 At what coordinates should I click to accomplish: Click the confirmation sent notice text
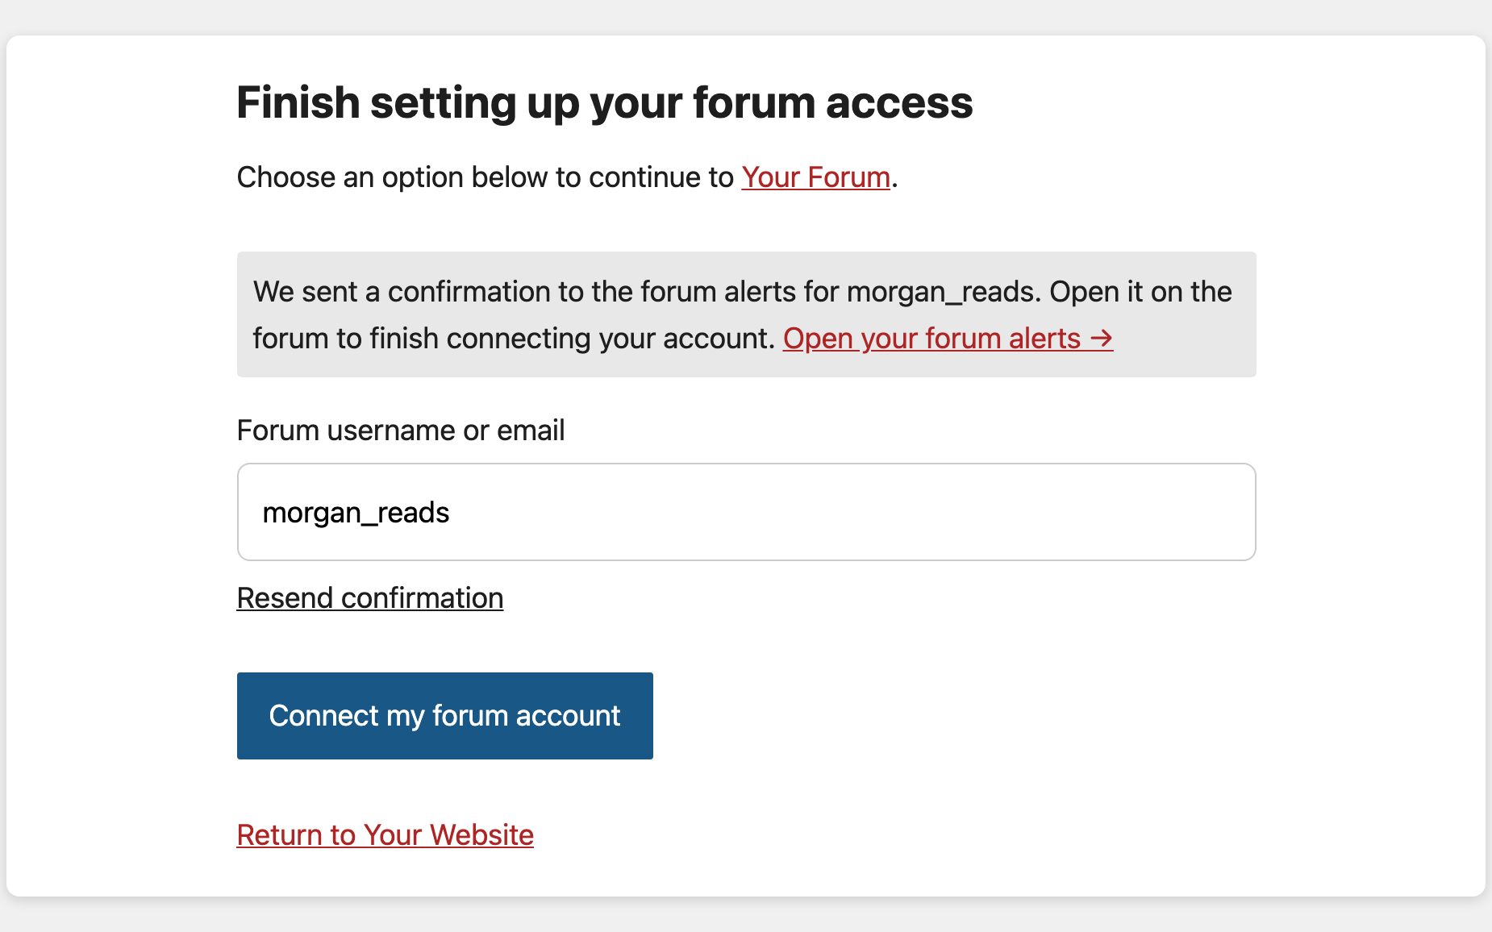click(x=746, y=314)
